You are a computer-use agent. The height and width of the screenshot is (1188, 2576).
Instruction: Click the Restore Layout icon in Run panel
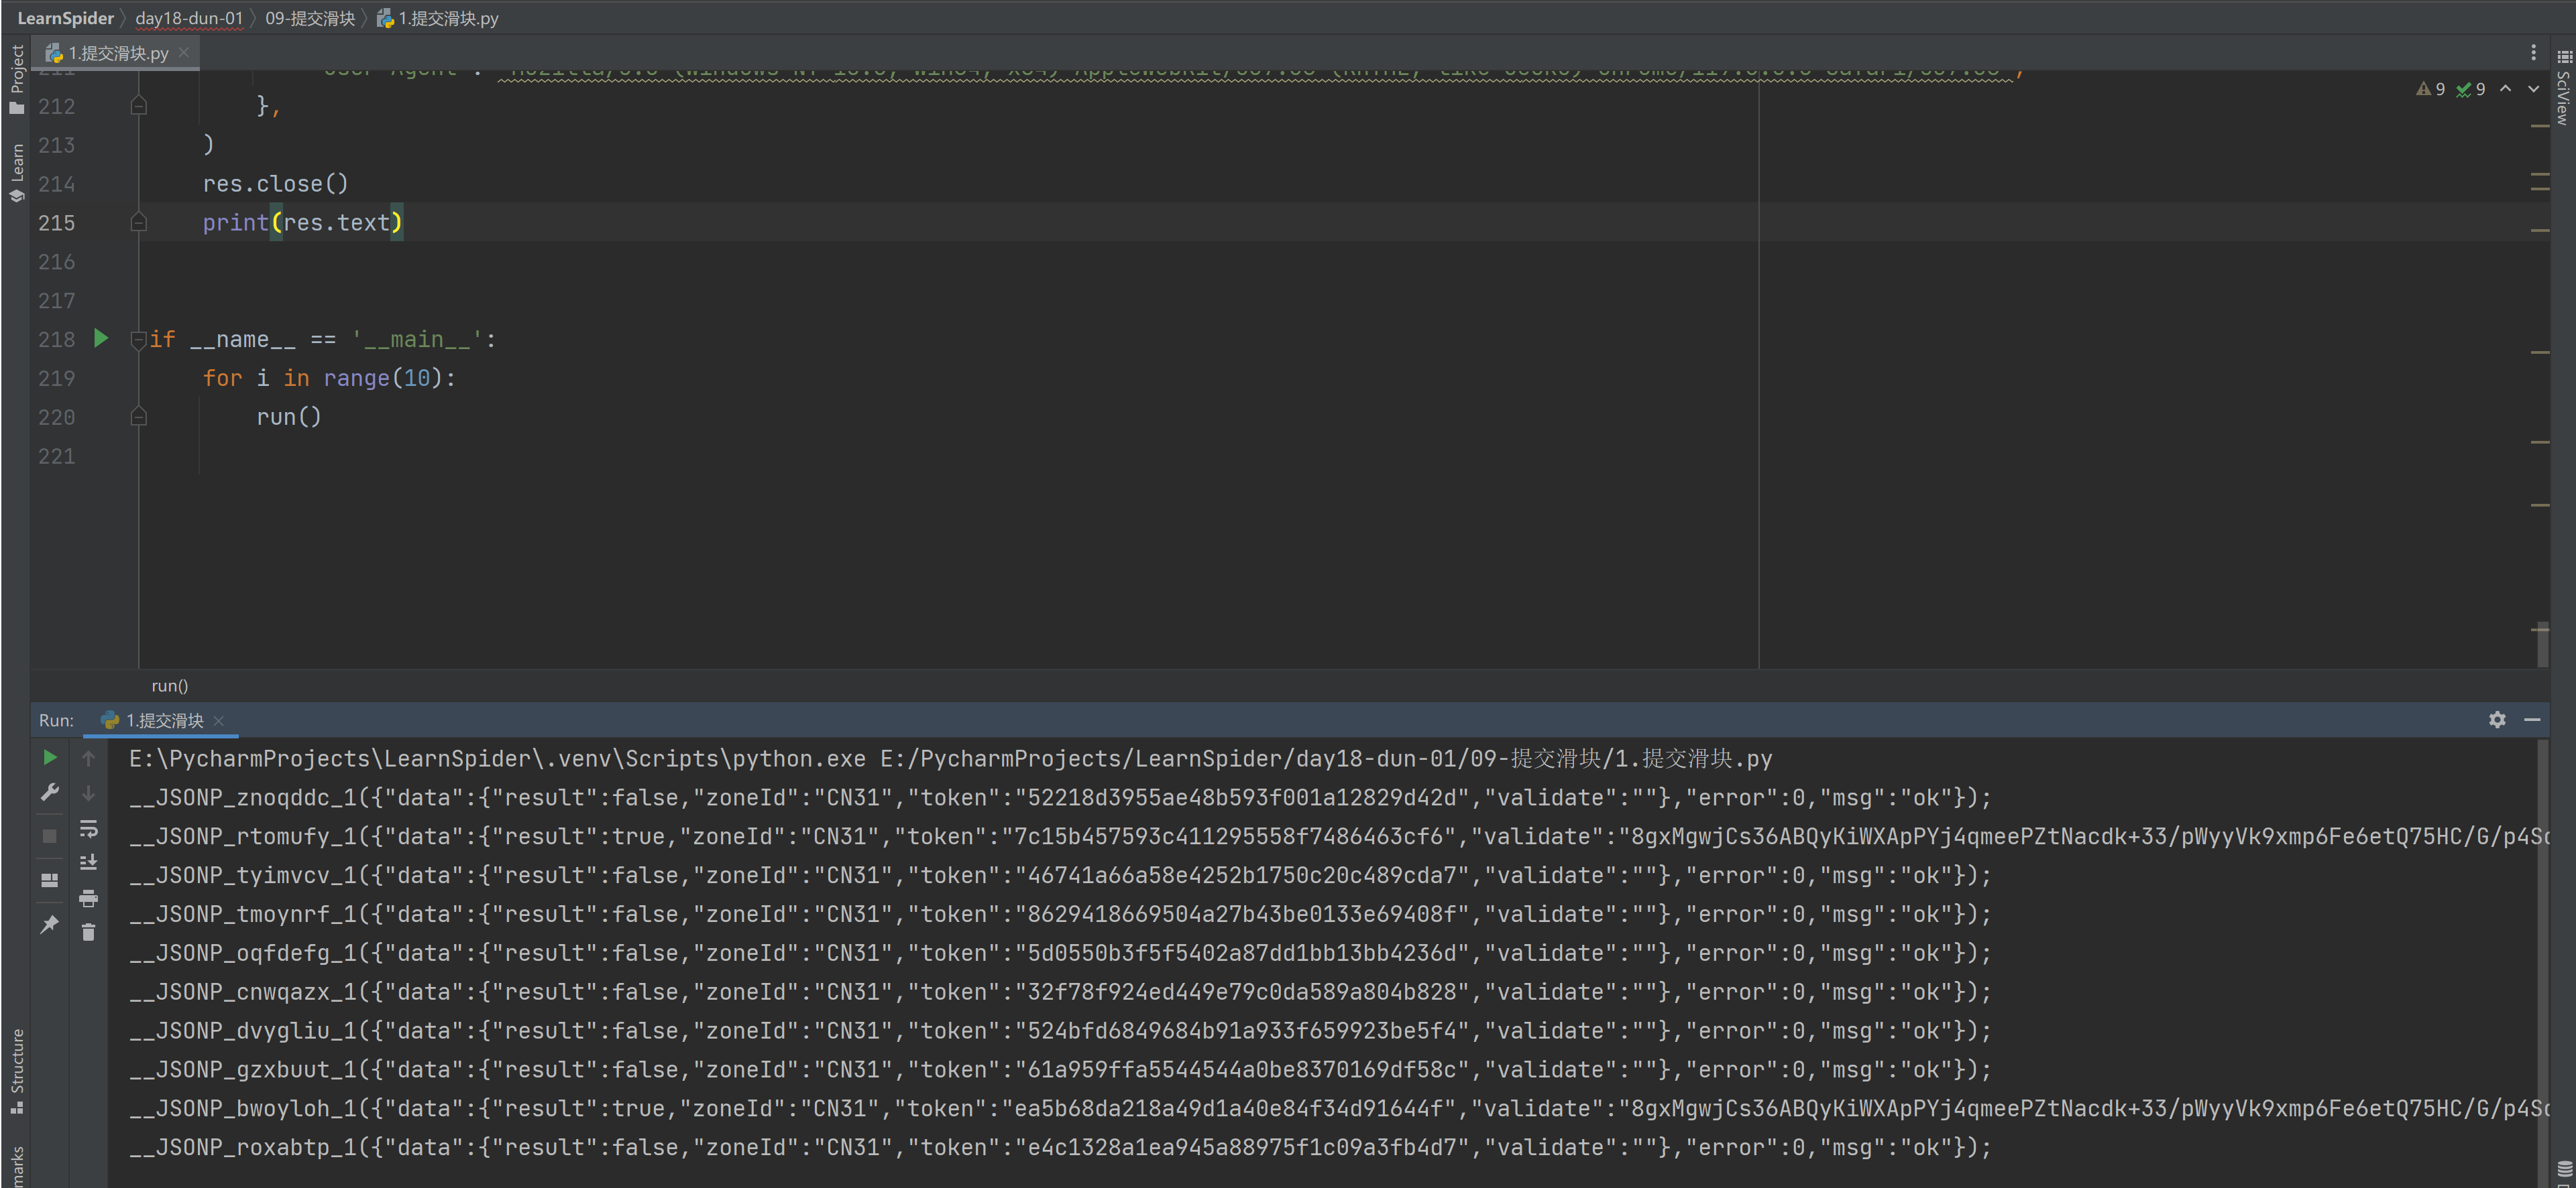49,880
